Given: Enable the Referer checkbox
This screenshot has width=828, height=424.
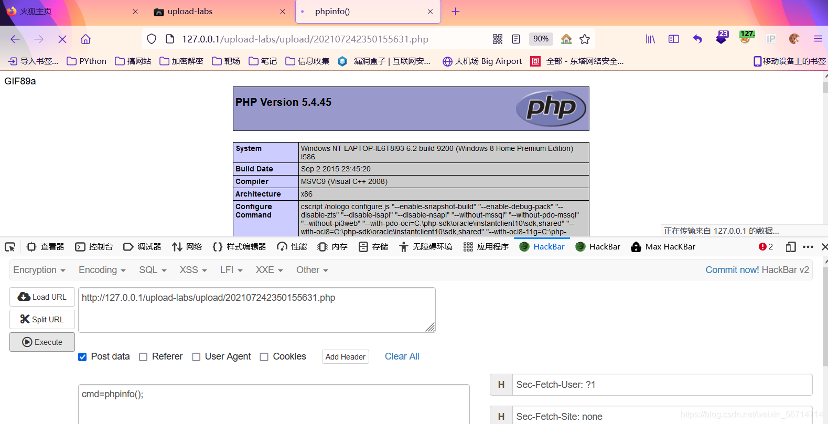Looking at the screenshot, I should [x=143, y=357].
